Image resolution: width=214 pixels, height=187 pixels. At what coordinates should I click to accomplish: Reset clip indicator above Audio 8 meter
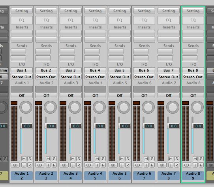point(186,103)
